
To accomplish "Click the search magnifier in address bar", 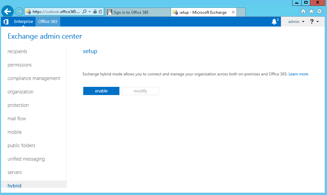I will coord(85,11).
